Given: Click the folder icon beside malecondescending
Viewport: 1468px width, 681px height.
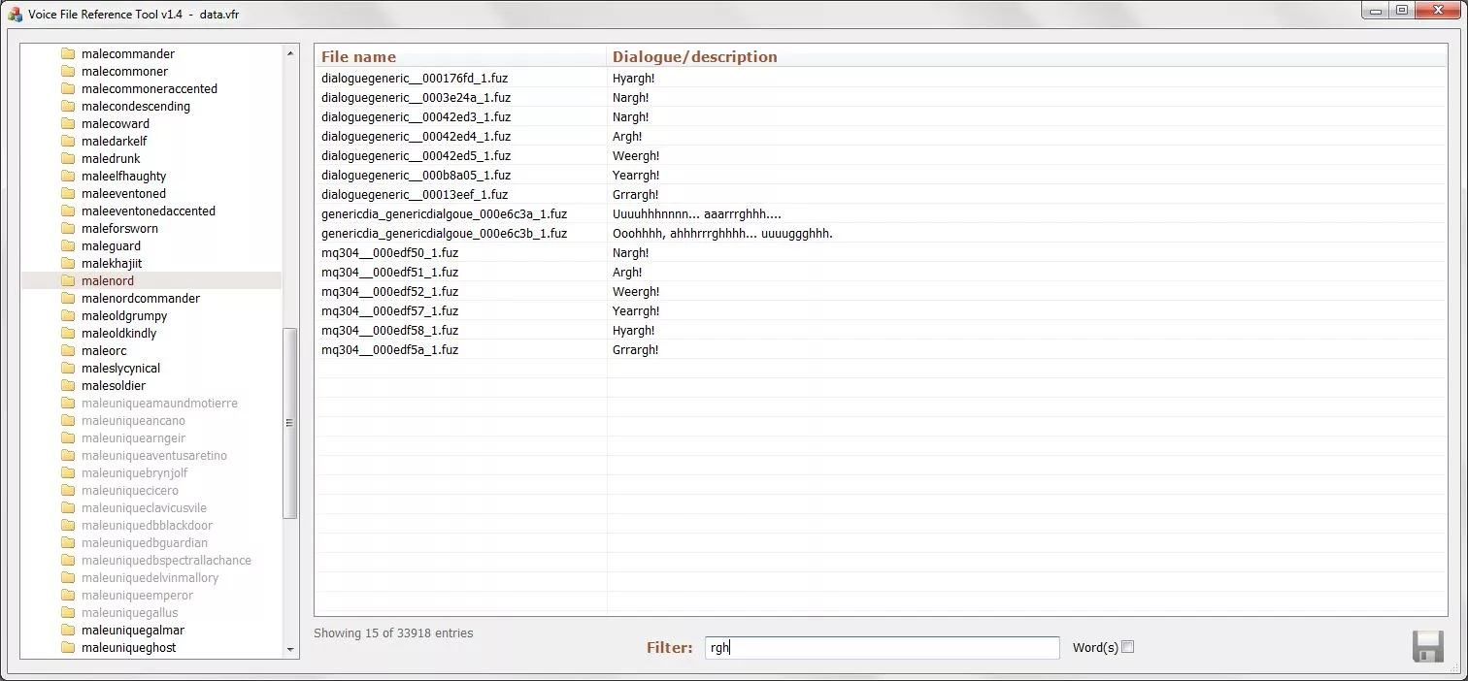Looking at the screenshot, I should pyautogui.click(x=68, y=107).
